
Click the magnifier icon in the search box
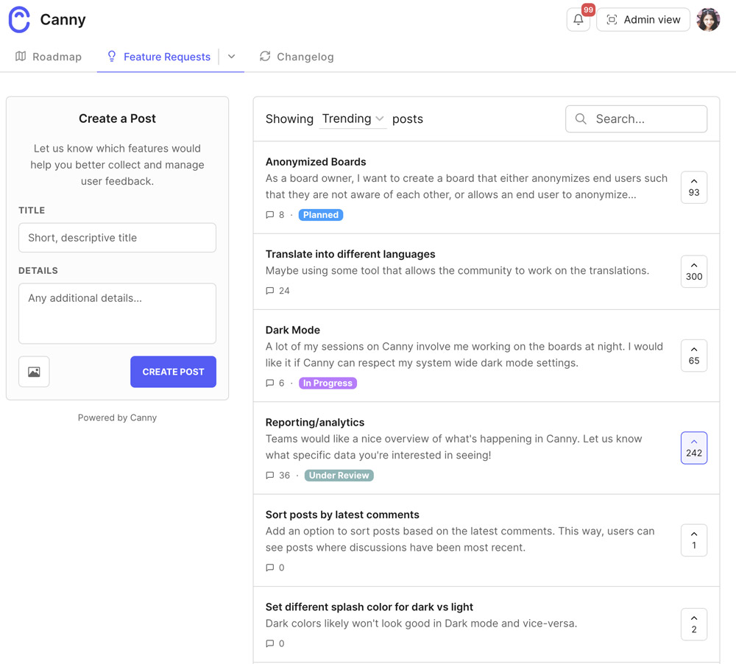coord(581,119)
